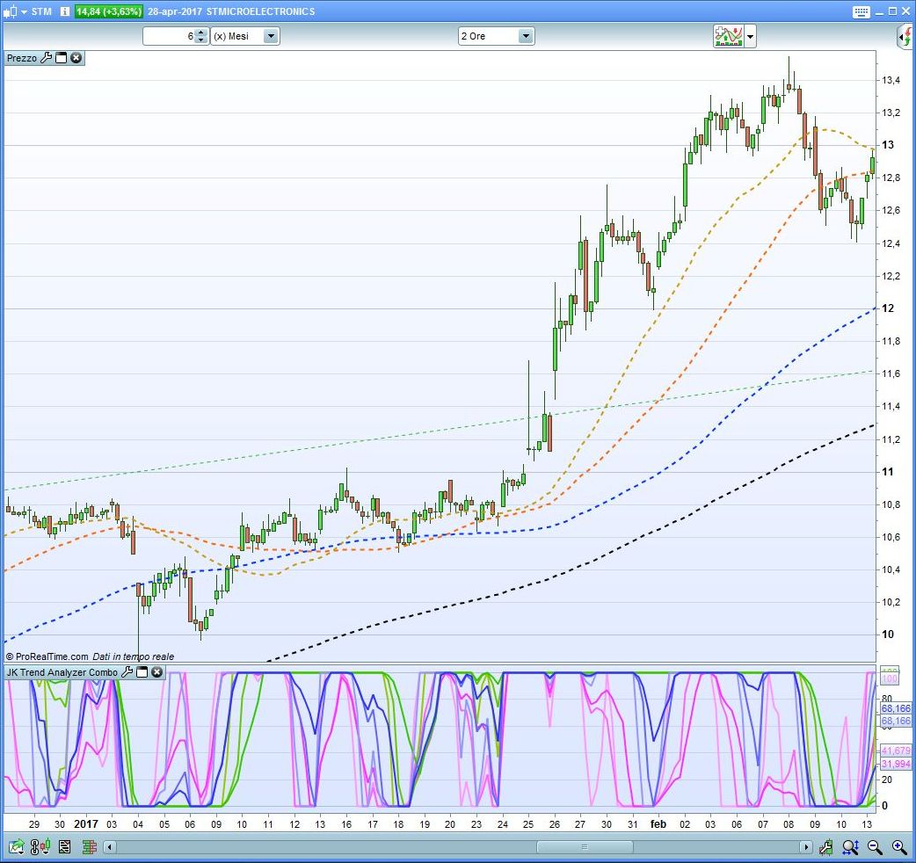Click the 11 price axis label

tap(888, 472)
